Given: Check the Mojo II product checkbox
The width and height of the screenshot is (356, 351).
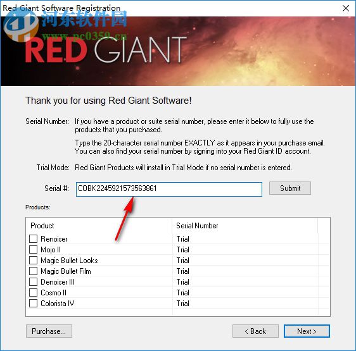Looking at the screenshot, I should (33, 249).
